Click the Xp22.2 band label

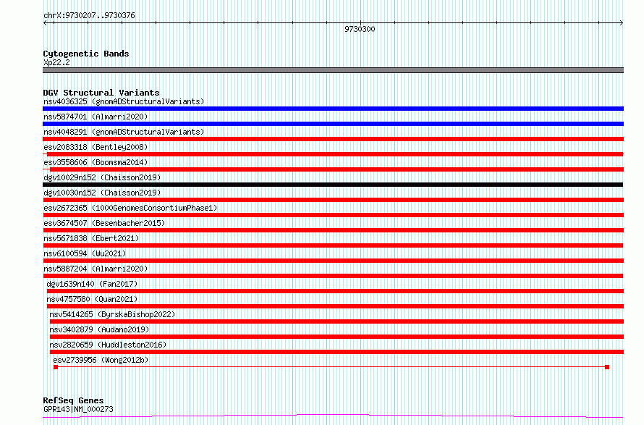56,62
